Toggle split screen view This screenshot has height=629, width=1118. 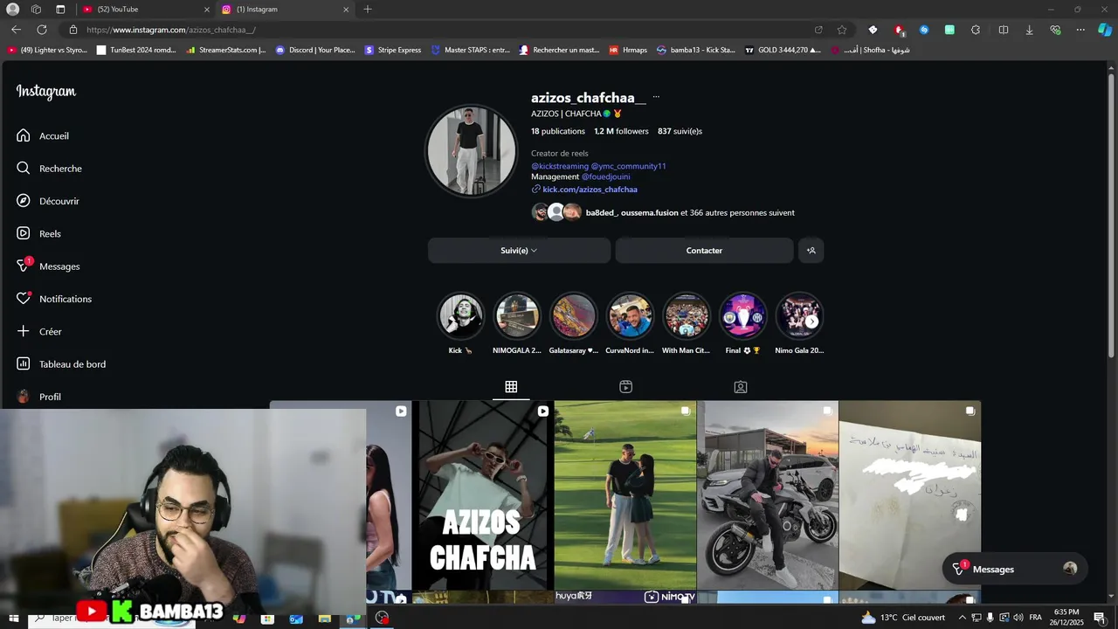(1004, 30)
